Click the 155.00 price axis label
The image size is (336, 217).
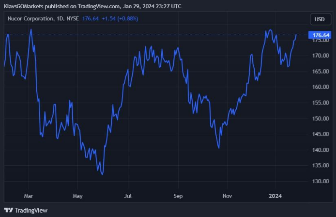point(321,103)
